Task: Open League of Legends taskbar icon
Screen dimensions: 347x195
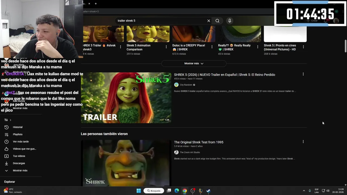Action: coord(201,191)
